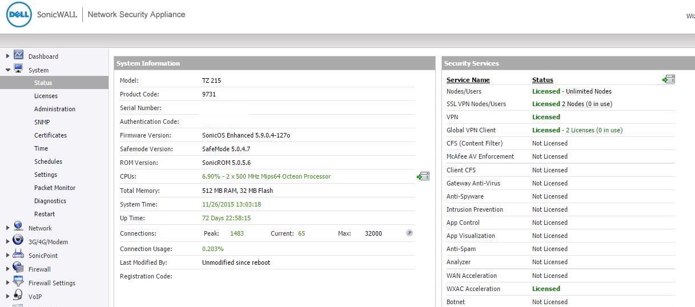Open the Licenses page

tap(46, 96)
